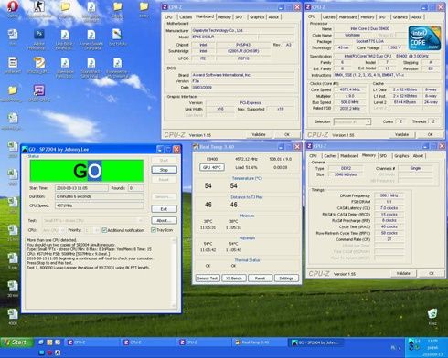This screenshot has width=448, height=358.
Task: Expand the Processor Selection dropdown in CPU-Z
Action: pyautogui.click(x=368, y=121)
